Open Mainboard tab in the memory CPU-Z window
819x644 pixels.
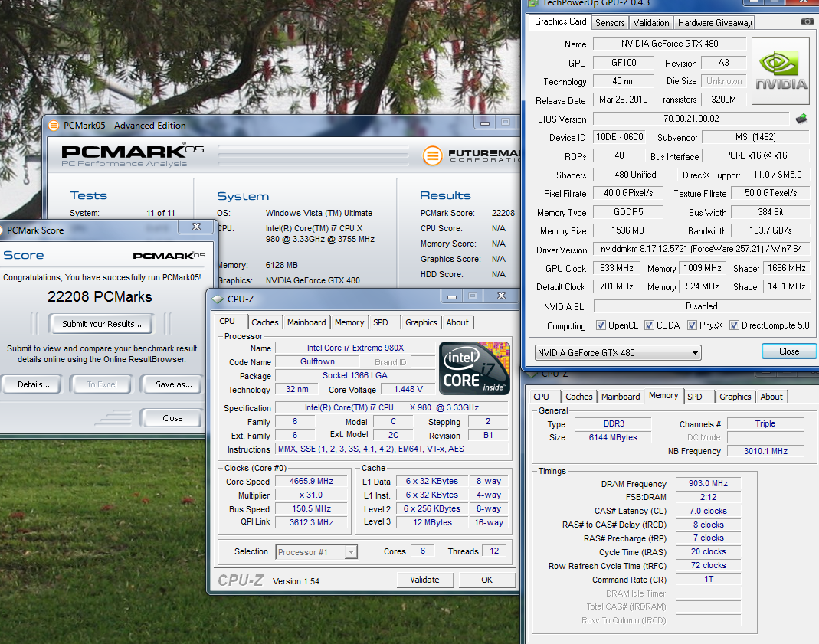tap(620, 397)
